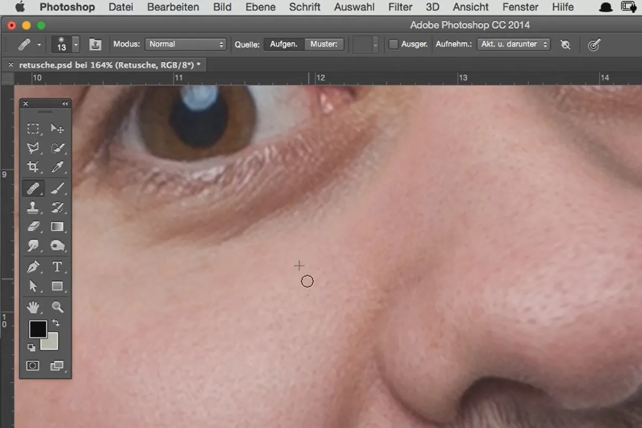Open the Modus Normal dropdown

(x=186, y=44)
